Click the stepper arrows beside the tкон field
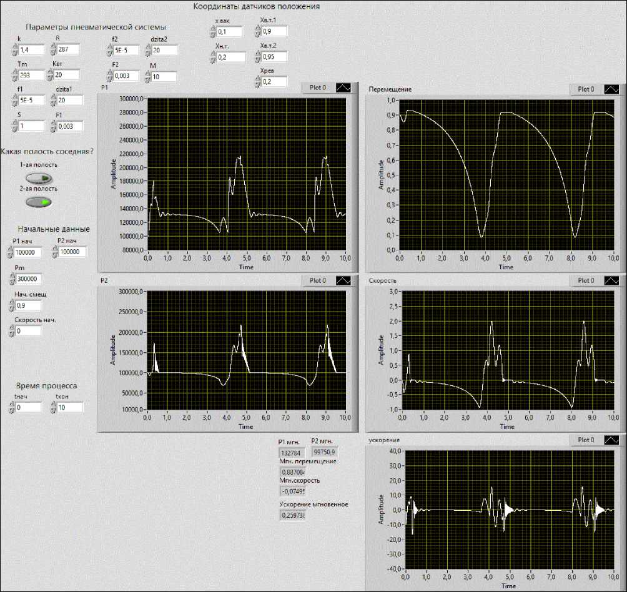627x592 pixels. 54,408
